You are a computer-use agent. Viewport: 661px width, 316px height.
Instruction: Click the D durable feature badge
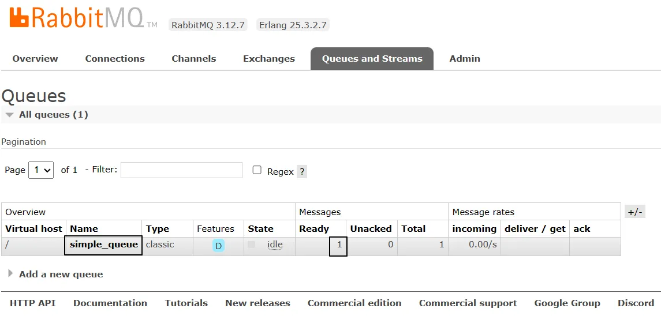[x=218, y=246]
